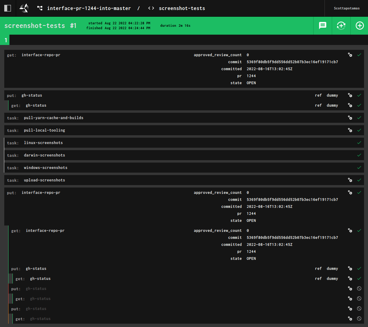Open the Scottapotamas user menu
The width and height of the screenshot is (368, 327).
[x=346, y=8]
